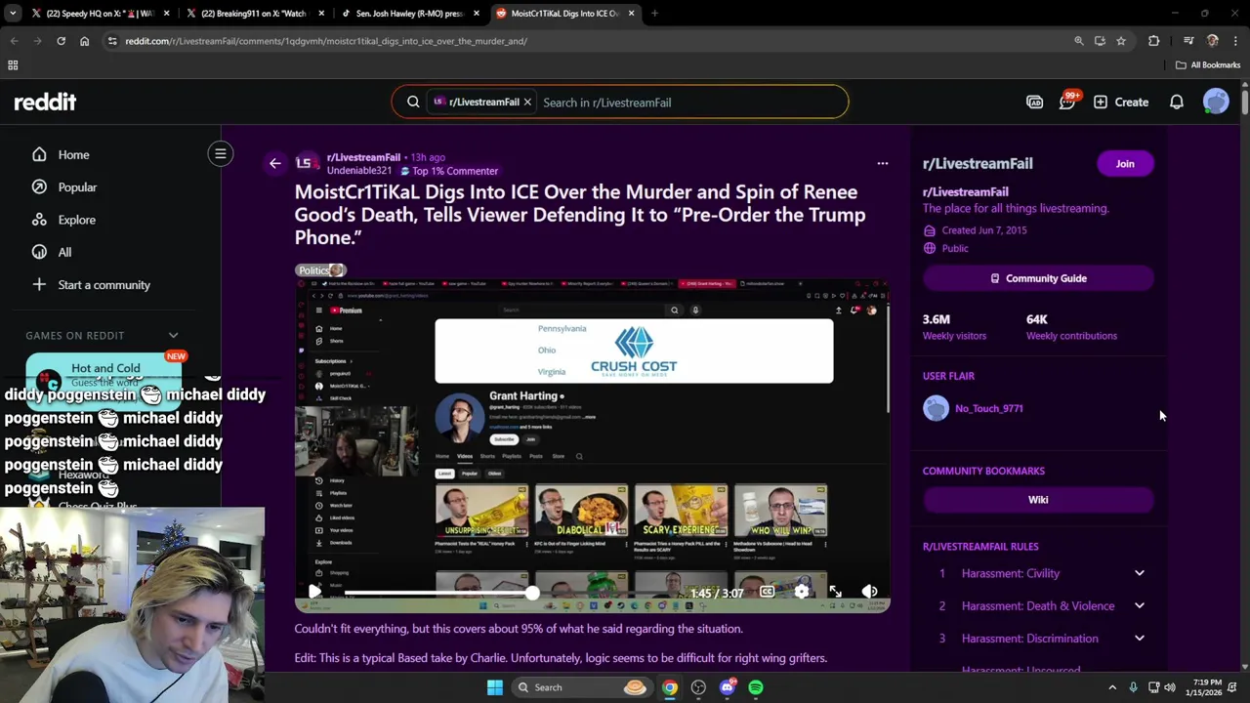Open Spotify from the taskbar

tap(756, 687)
